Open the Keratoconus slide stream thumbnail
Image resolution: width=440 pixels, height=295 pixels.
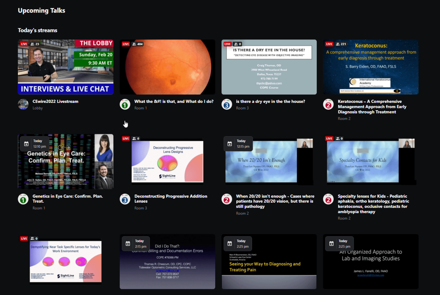click(x=370, y=67)
